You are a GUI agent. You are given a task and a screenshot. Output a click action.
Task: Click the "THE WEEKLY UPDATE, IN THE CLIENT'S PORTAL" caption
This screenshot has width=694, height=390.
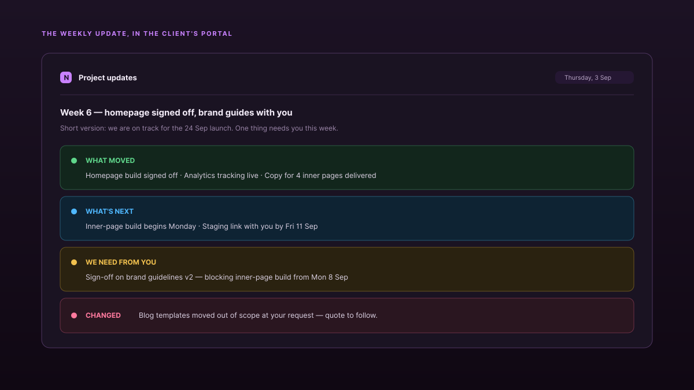(137, 34)
